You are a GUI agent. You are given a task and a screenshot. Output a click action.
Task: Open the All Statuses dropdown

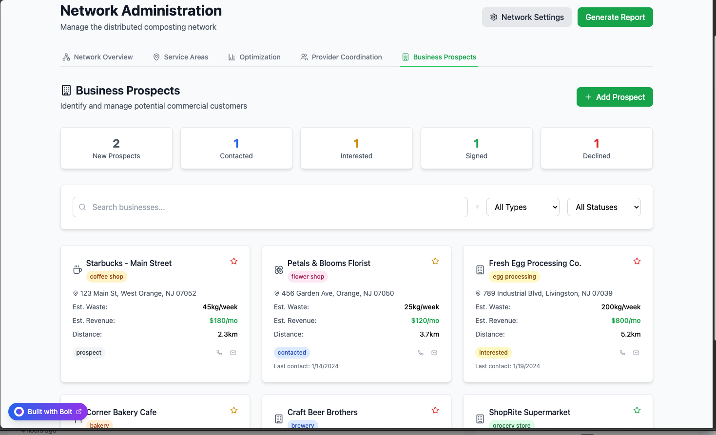[604, 207]
